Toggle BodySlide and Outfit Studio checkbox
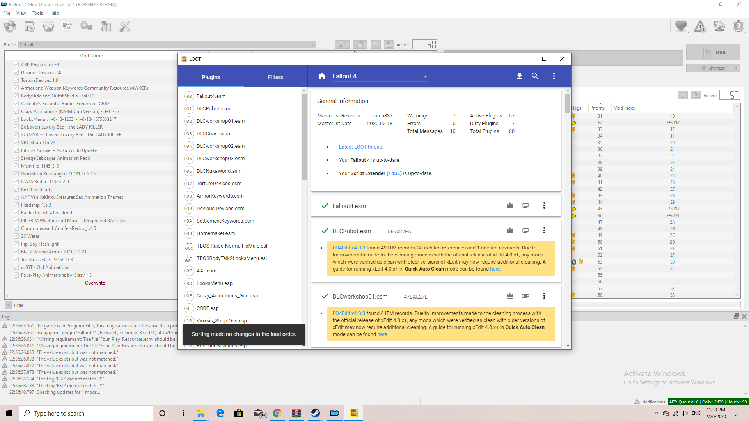Image resolution: width=749 pixels, height=421 pixels. point(16,96)
